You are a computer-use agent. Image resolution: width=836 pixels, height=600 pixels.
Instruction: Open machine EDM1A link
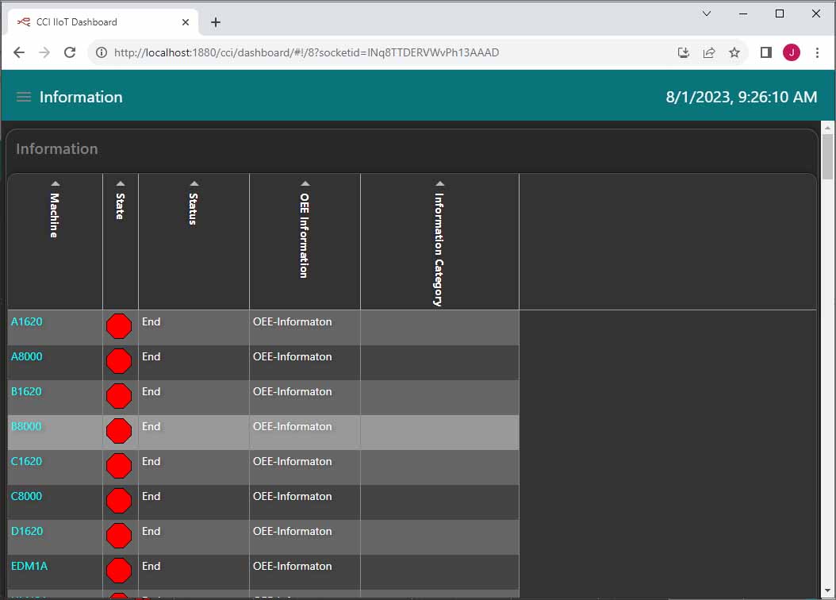click(x=29, y=567)
